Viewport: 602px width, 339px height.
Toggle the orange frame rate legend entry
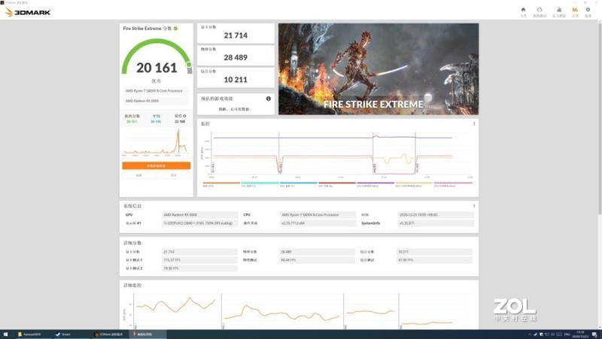(x=221, y=184)
